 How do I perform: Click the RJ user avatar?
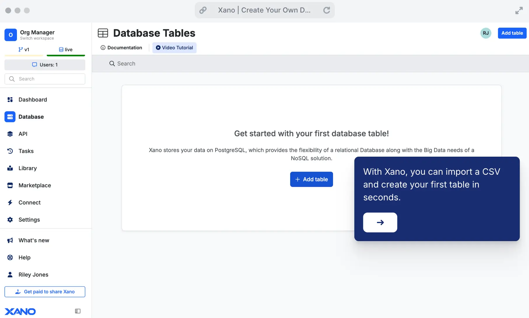coord(486,33)
